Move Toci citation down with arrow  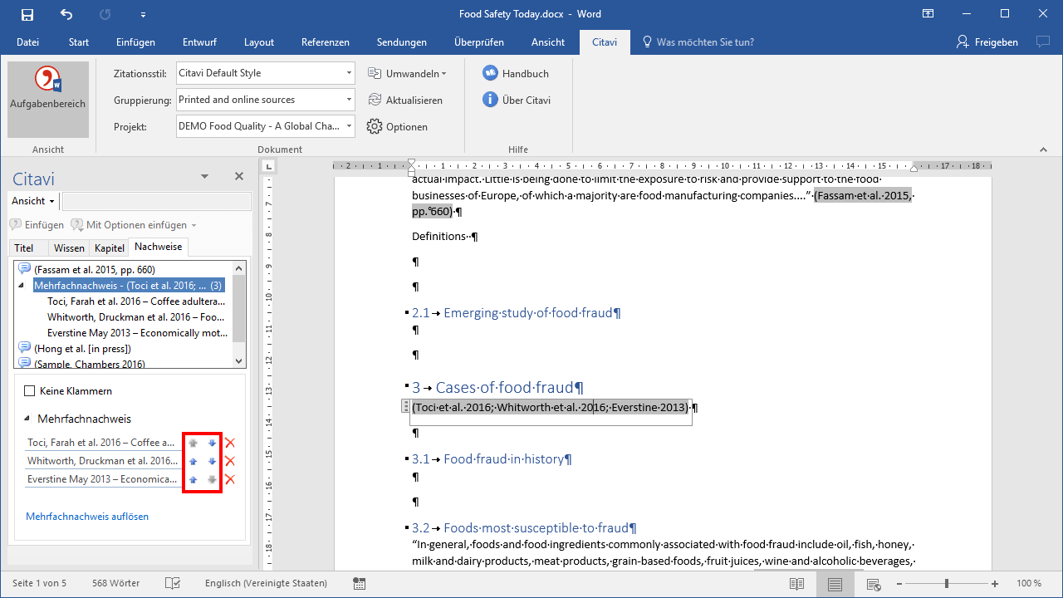pyautogui.click(x=212, y=444)
